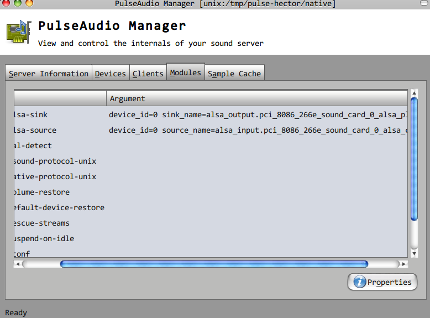Click the horizontal scrollbar thumb
The height and width of the screenshot is (318, 430).
(x=214, y=264)
